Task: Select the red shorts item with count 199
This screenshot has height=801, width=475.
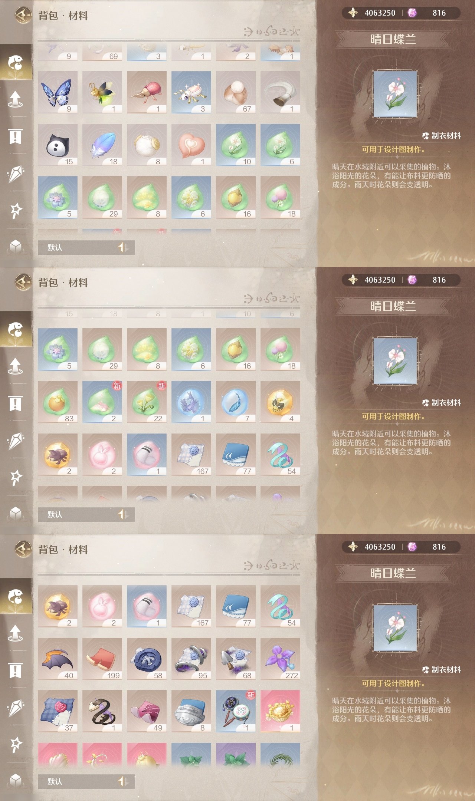Action: 102,659
